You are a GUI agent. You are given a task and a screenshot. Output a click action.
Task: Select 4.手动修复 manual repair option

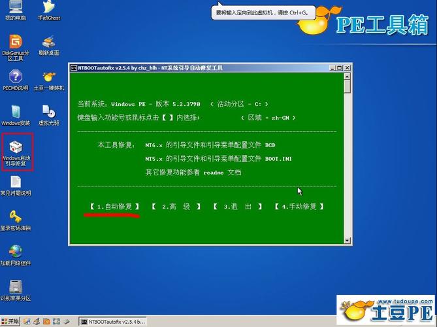tap(299, 207)
